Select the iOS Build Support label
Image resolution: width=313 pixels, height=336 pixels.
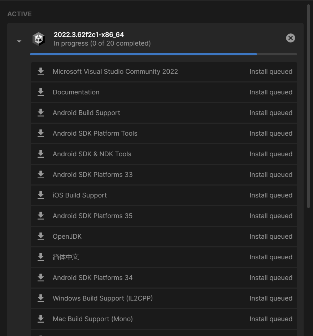[x=79, y=195]
